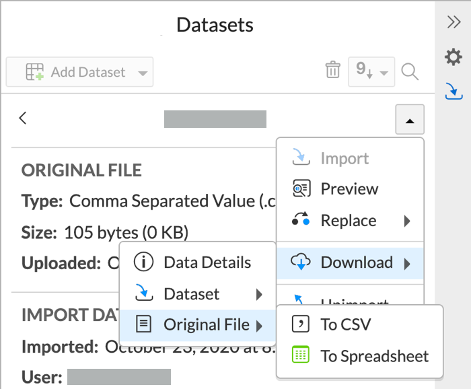Click the Preview magnifier icon
The height and width of the screenshot is (389, 471).
click(301, 188)
